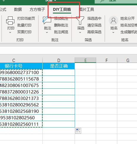The image size is (137, 144).
Task: Click 姓名分开 button
Action: point(128,19)
